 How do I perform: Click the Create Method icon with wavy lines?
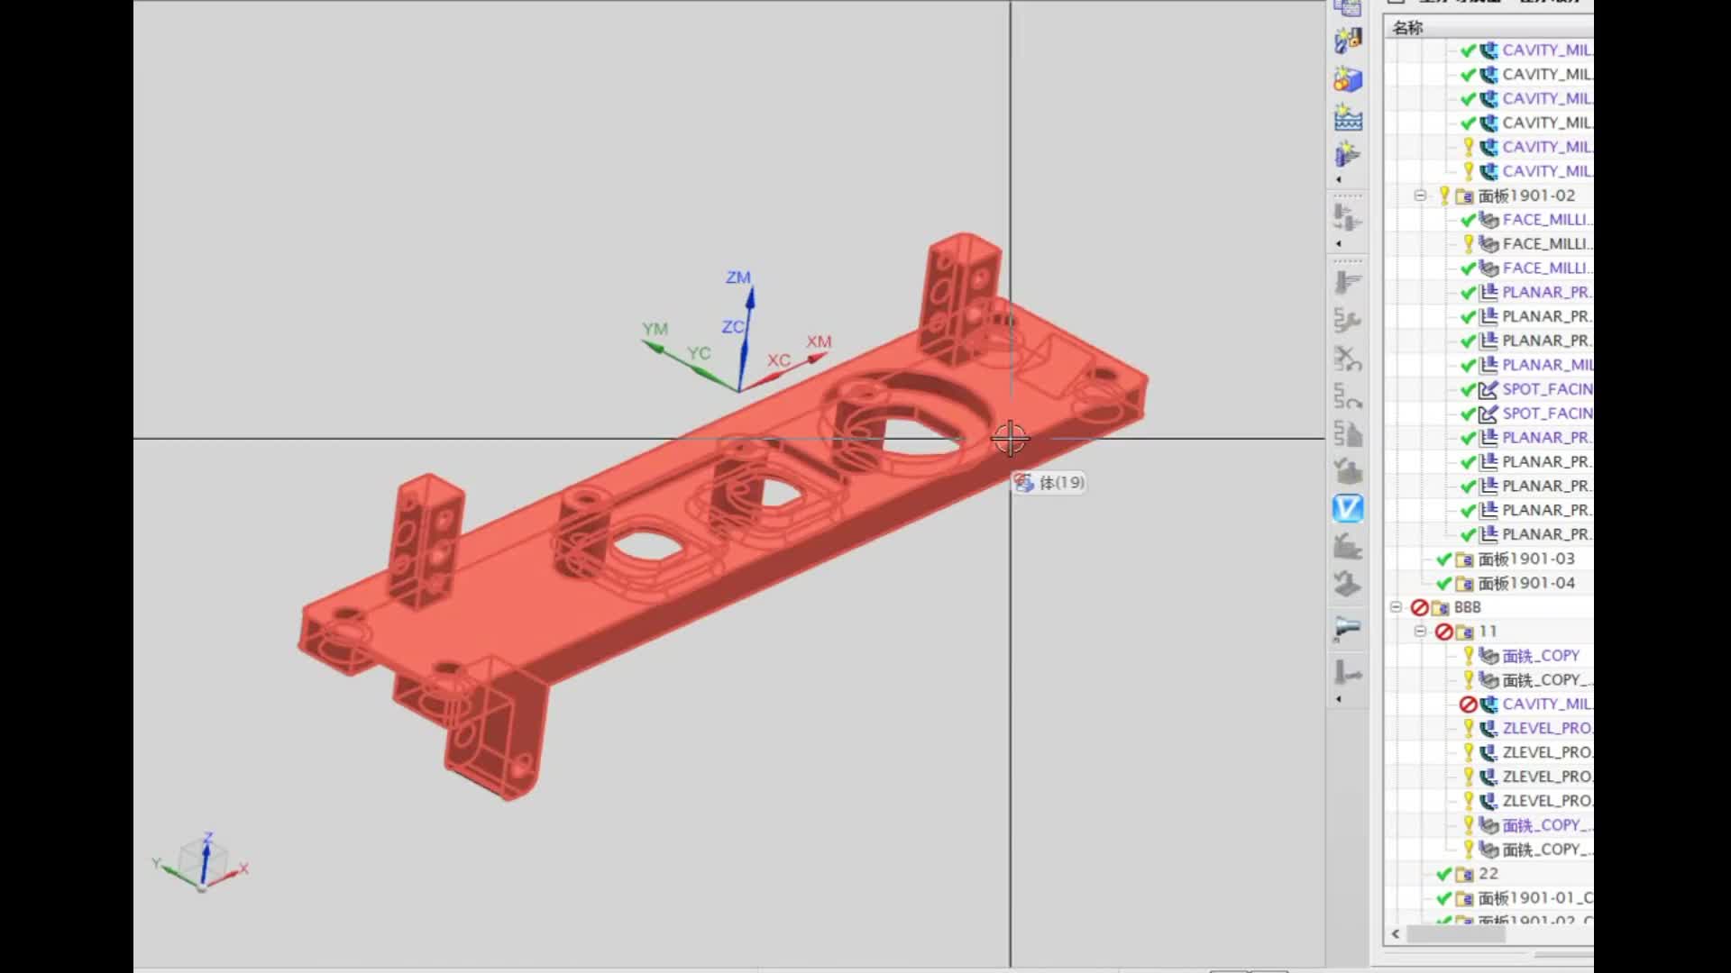click(x=1348, y=118)
